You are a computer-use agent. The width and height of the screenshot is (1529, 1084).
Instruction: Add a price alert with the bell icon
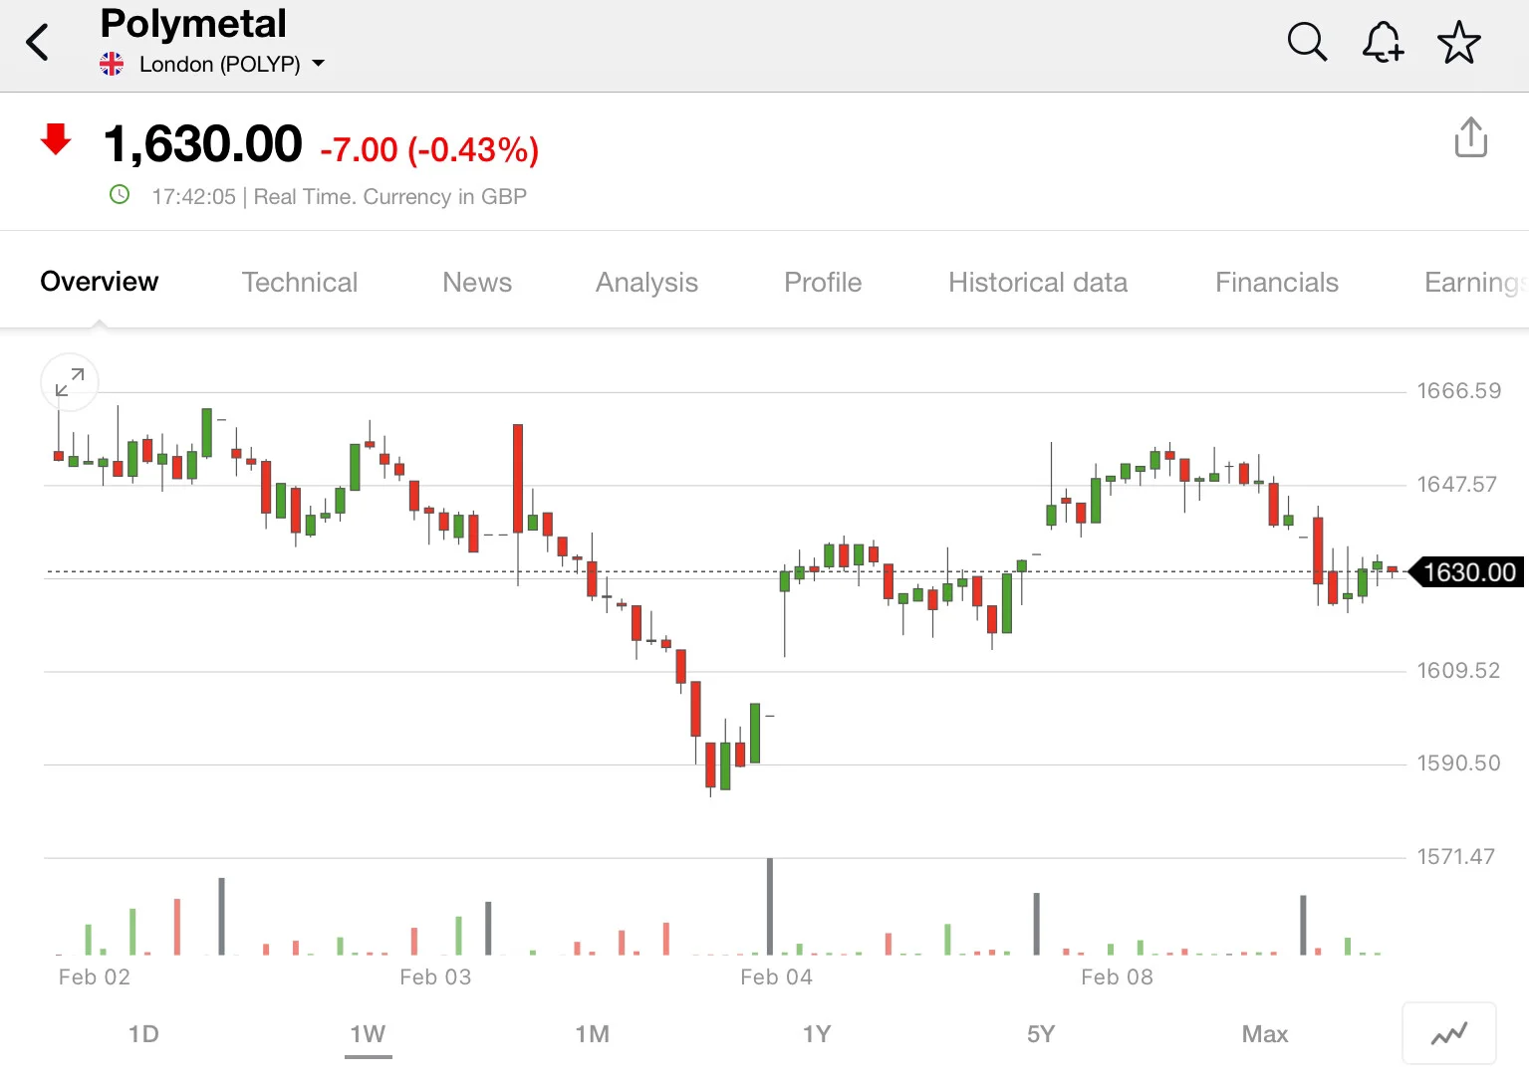[x=1383, y=43]
